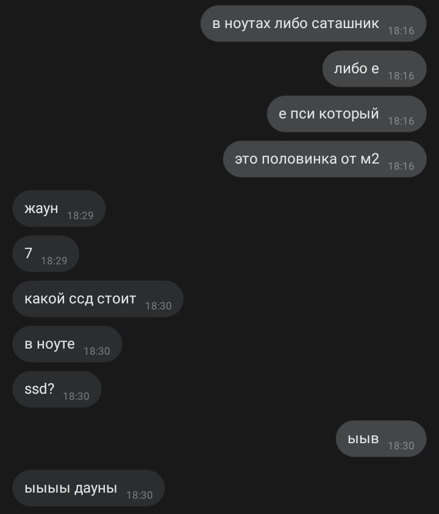Tap the 'либо е' message bubble

pyautogui.click(x=374, y=69)
